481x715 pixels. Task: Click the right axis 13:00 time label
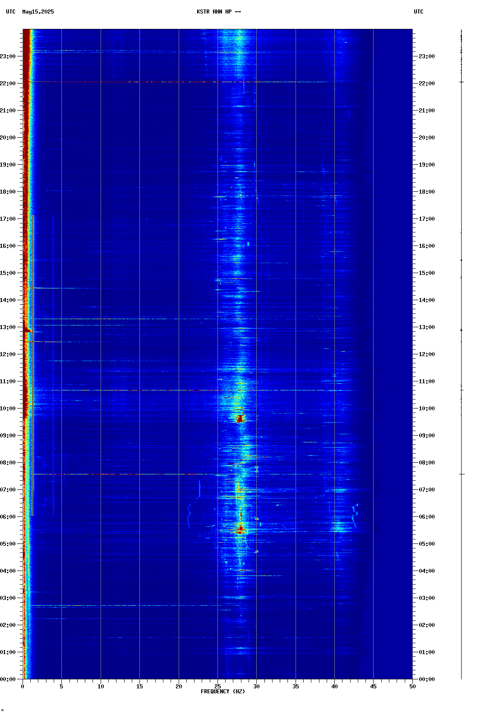(x=427, y=327)
